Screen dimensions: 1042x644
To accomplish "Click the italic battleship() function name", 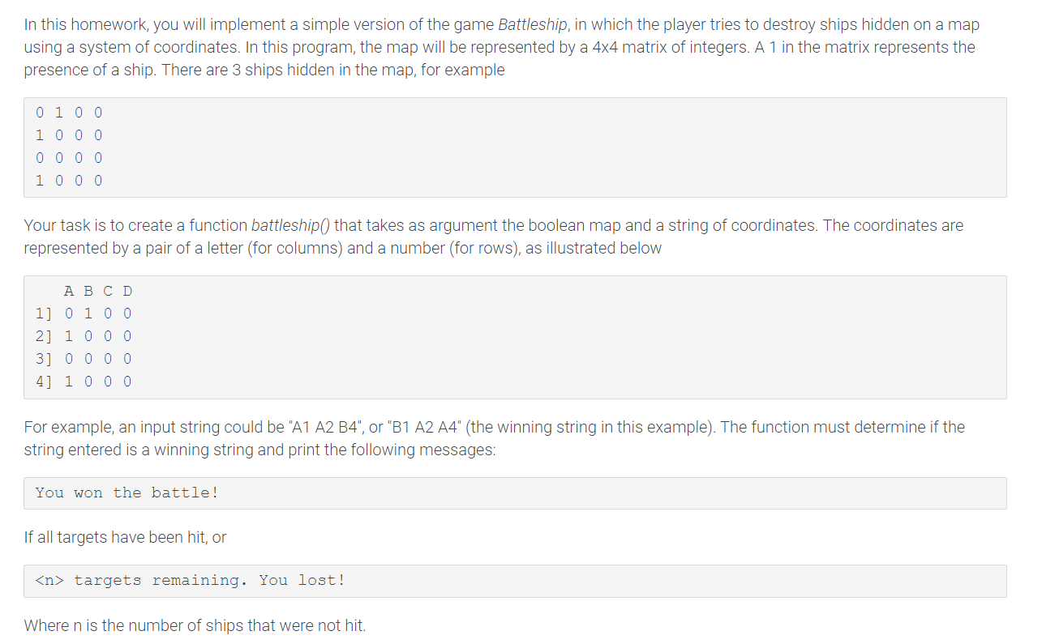I will tap(290, 225).
